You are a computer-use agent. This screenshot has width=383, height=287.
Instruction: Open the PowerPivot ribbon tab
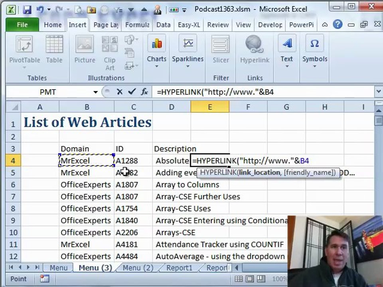tap(302, 25)
